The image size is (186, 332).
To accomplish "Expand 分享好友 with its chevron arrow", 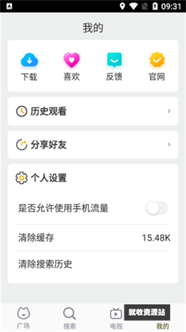I will tap(169, 145).
